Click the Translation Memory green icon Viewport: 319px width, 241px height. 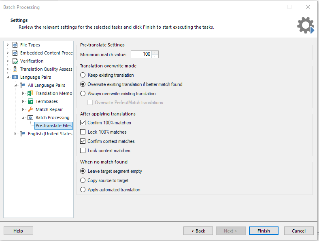(x=30, y=93)
